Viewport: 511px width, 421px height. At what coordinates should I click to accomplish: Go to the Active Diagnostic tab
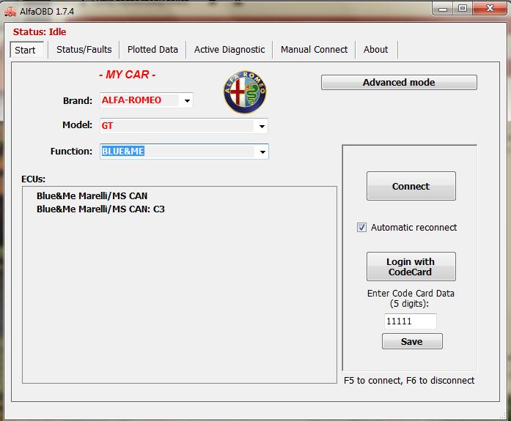pos(229,50)
